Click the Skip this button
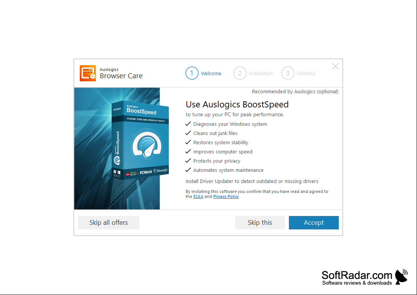 tap(260, 222)
